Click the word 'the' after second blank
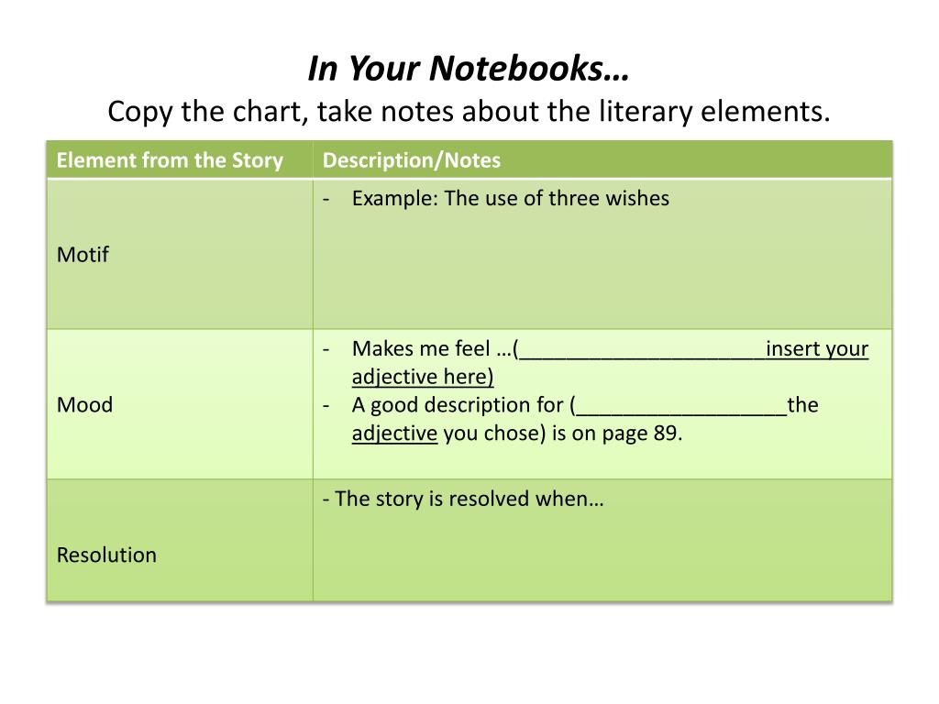The height and width of the screenshot is (704, 939). pyautogui.click(x=803, y=404)
